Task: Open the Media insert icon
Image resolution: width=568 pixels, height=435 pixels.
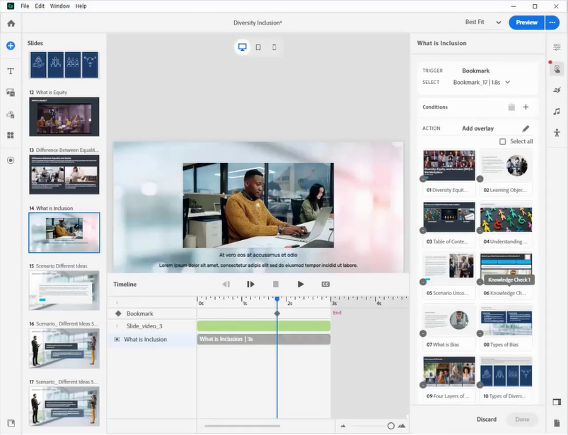Action: pyautogui.click(x=11, y=93)
